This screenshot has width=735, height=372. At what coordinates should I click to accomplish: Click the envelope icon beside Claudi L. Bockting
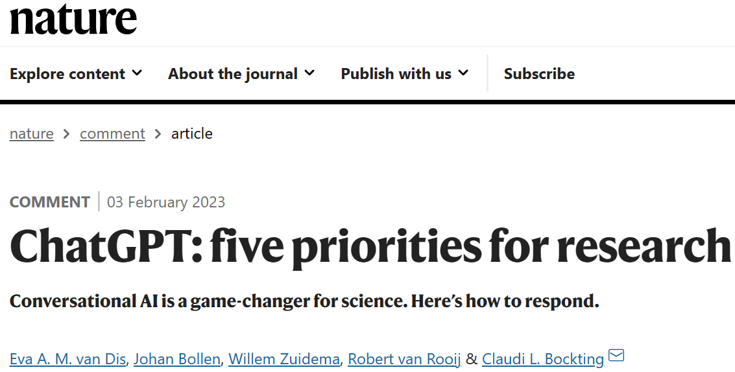point(616,356)
